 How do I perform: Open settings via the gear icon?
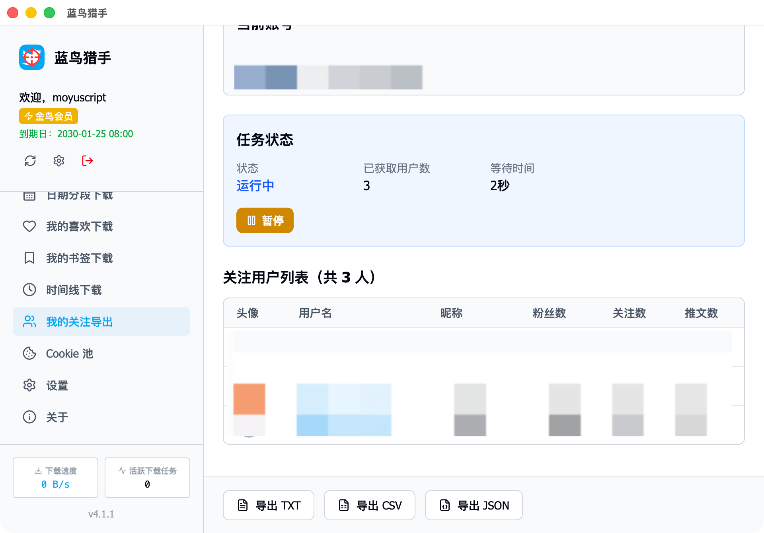59,161
